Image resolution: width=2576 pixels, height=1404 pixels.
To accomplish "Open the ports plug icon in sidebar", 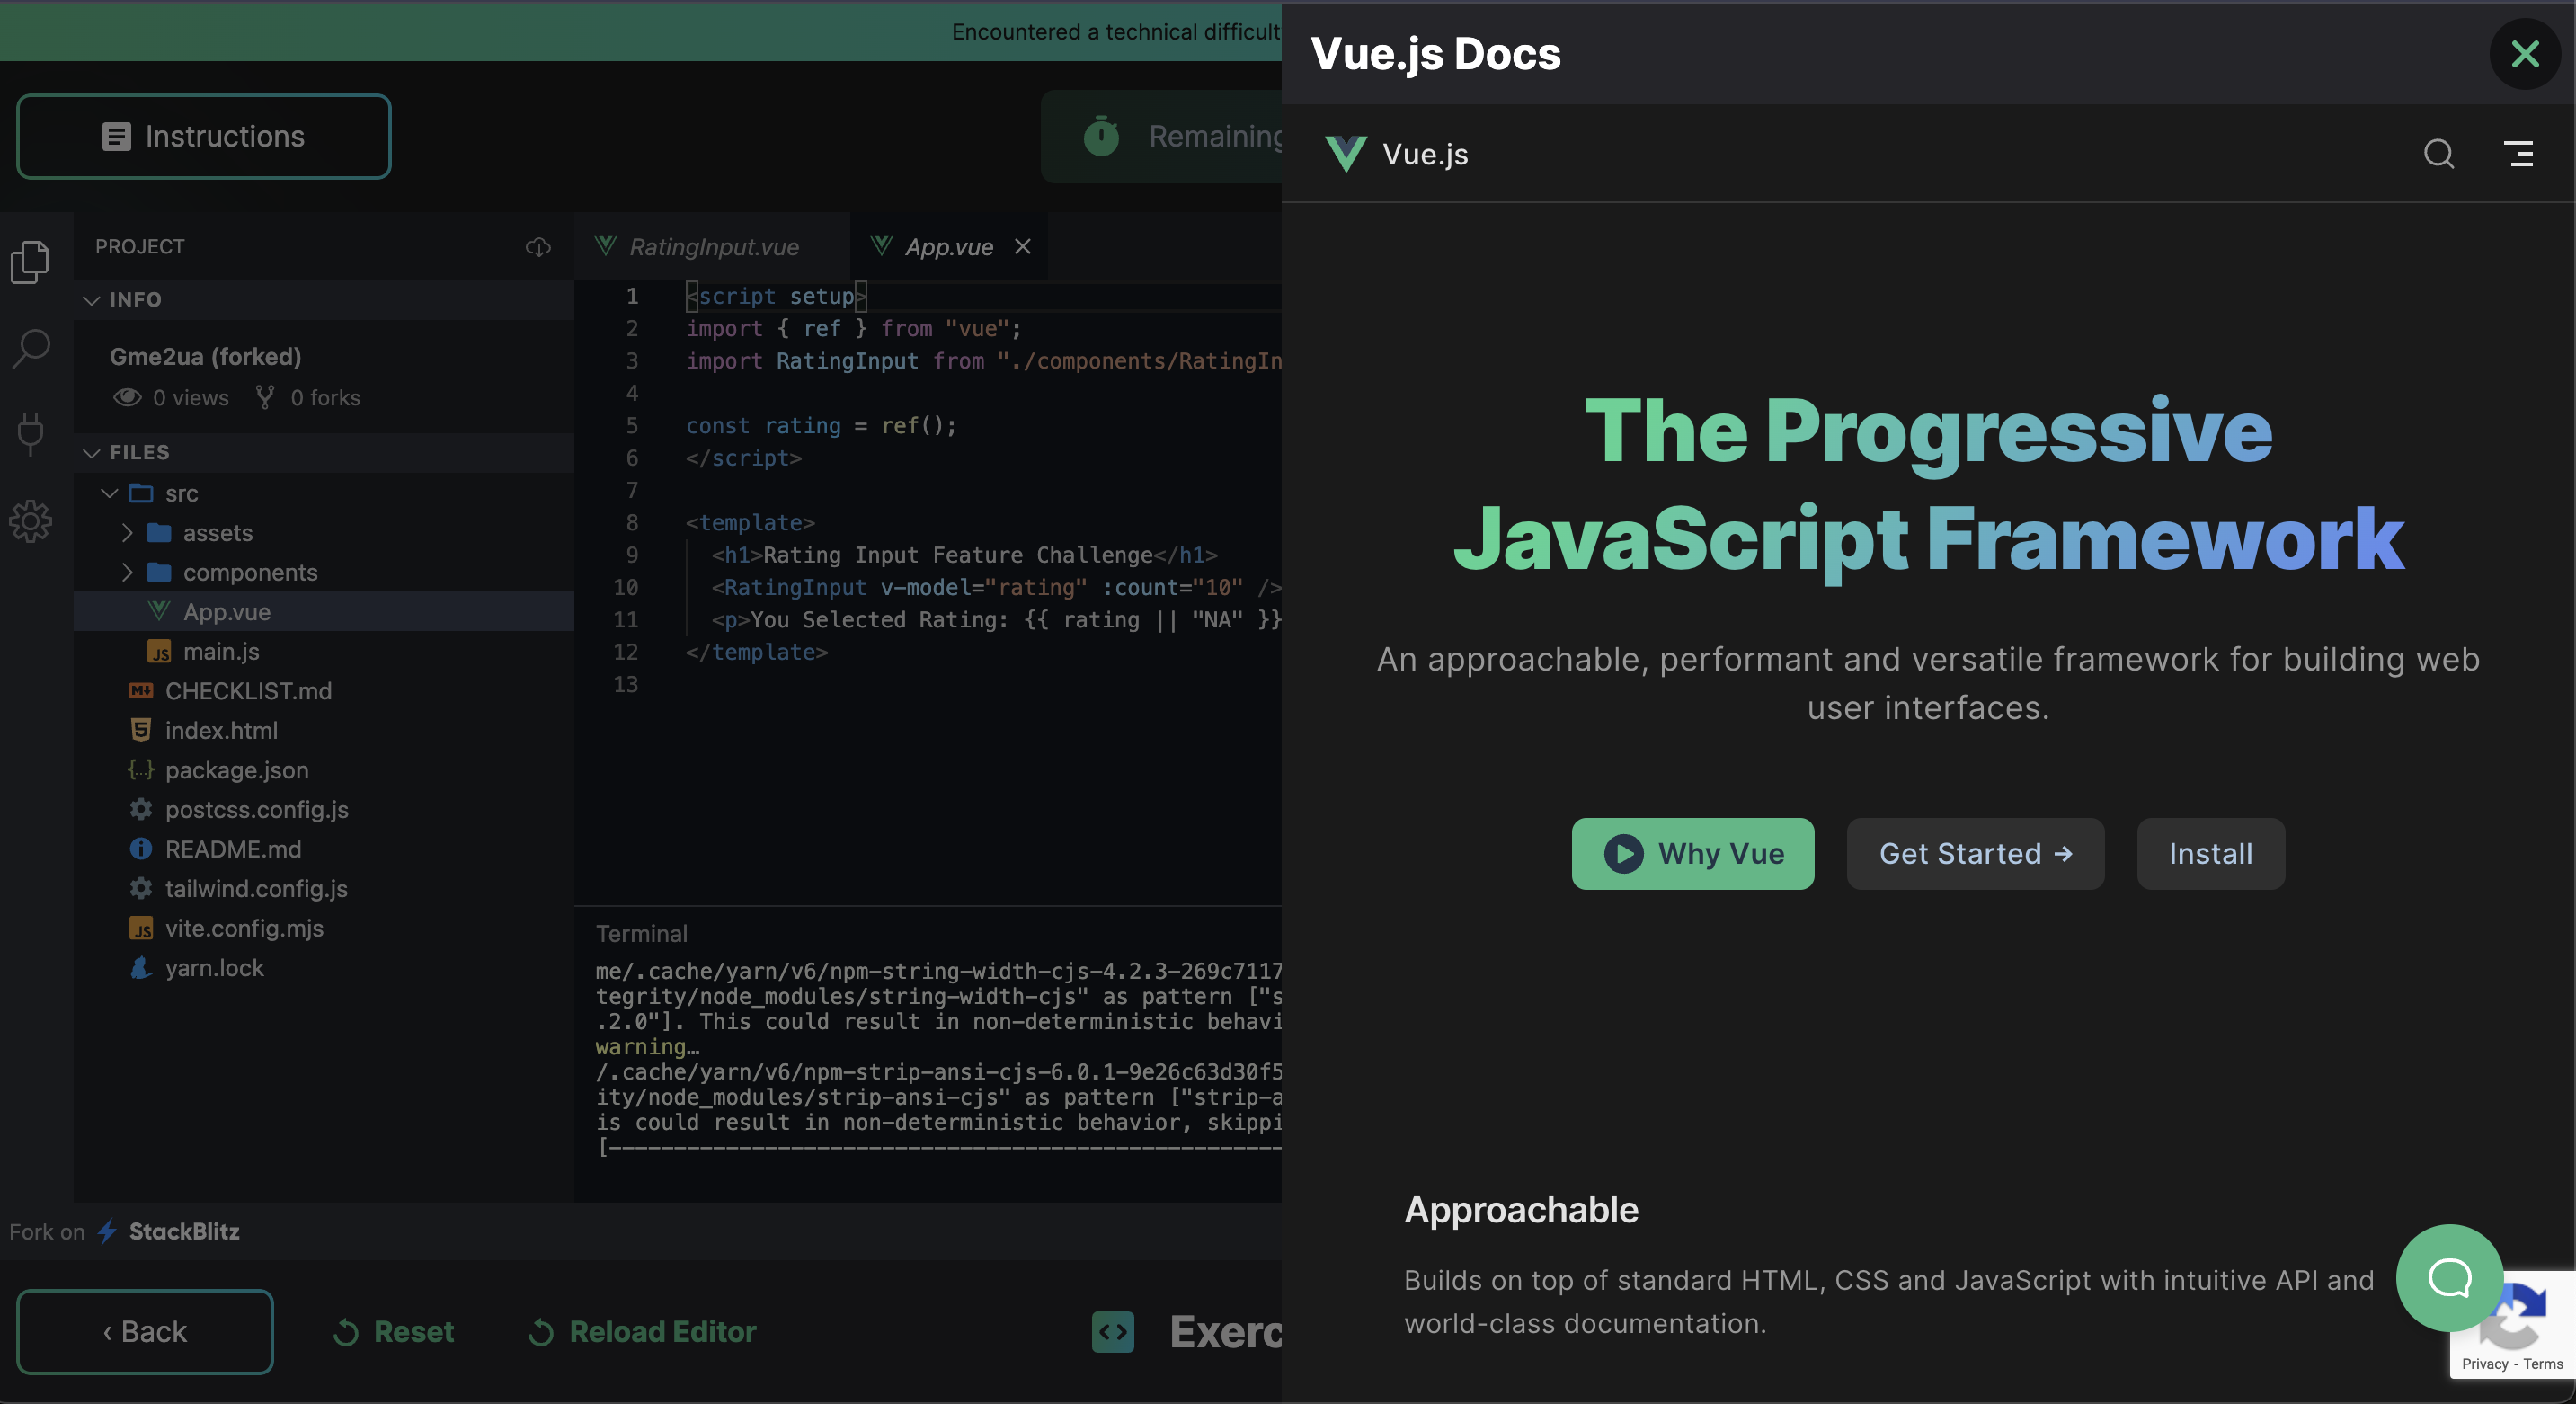I will click(30, 434).
